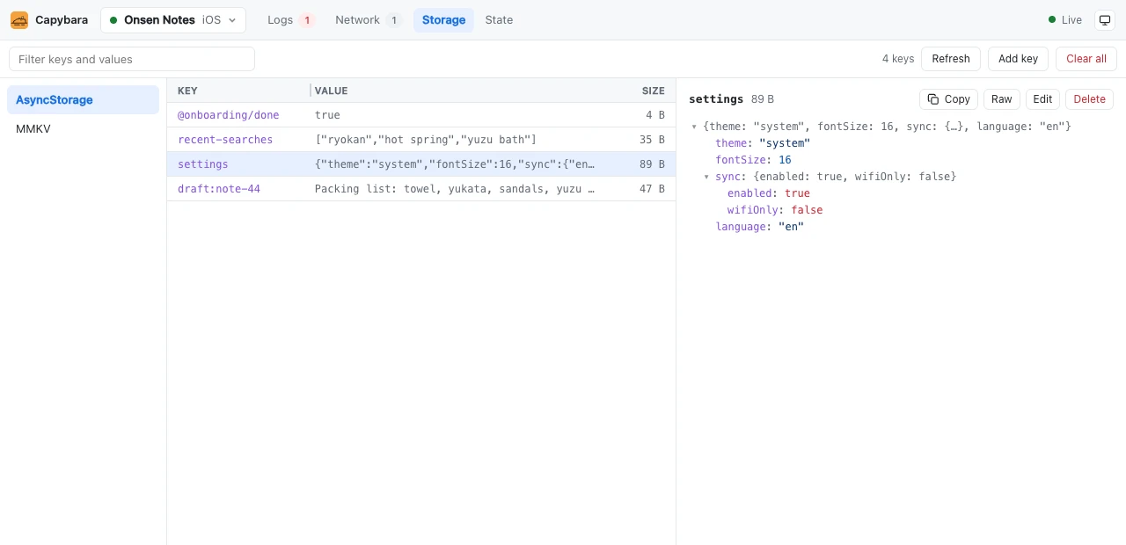Screen dimensions: 1126x545
Task: Click the Live status indicator
Action: 1065,20
